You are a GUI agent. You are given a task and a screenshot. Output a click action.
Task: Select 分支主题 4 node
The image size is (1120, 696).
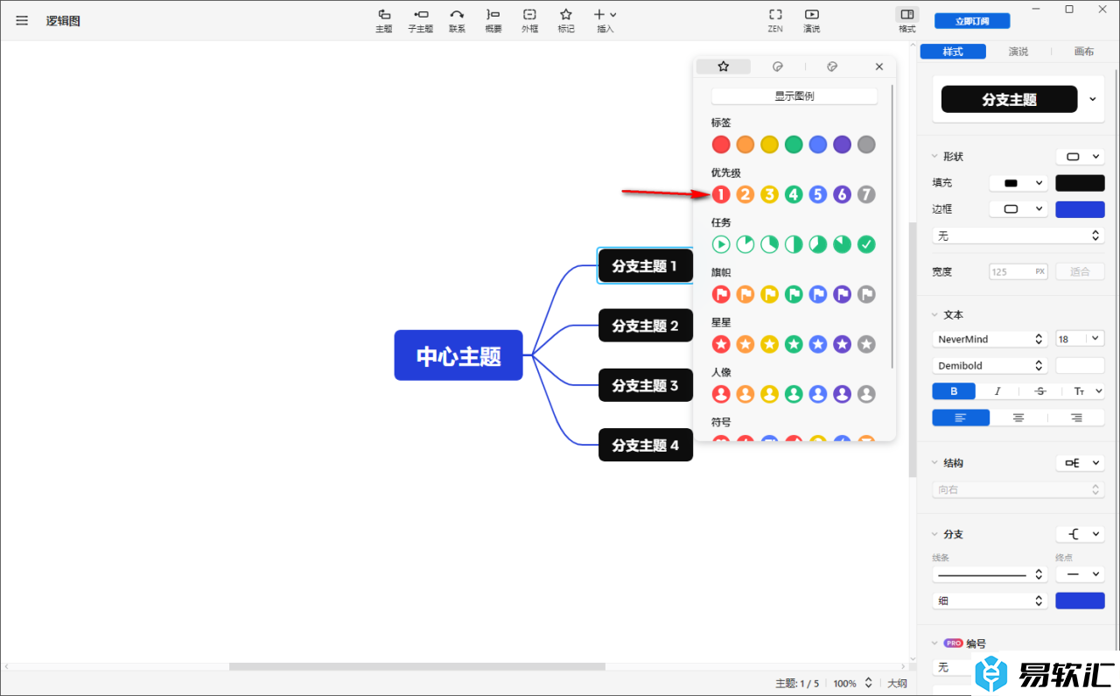(x=646, y=445)
